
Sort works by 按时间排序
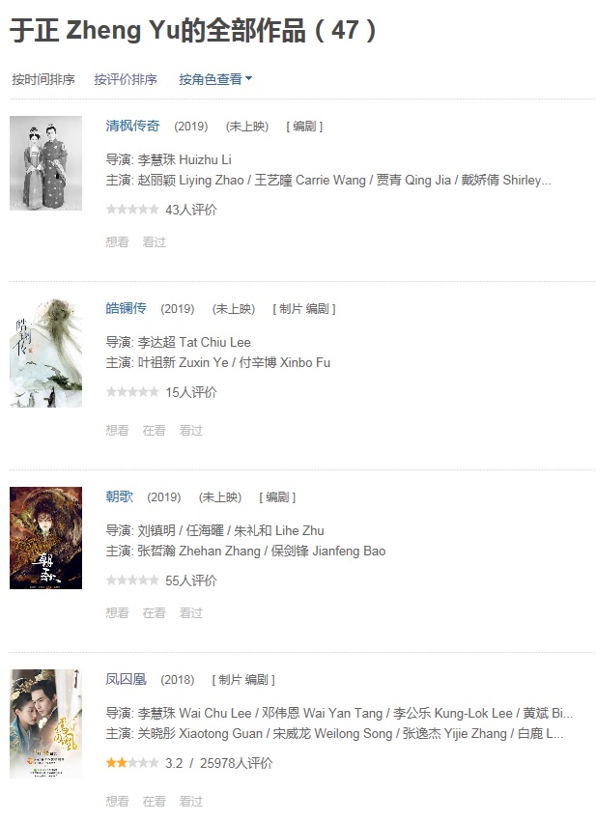point(43,79)
